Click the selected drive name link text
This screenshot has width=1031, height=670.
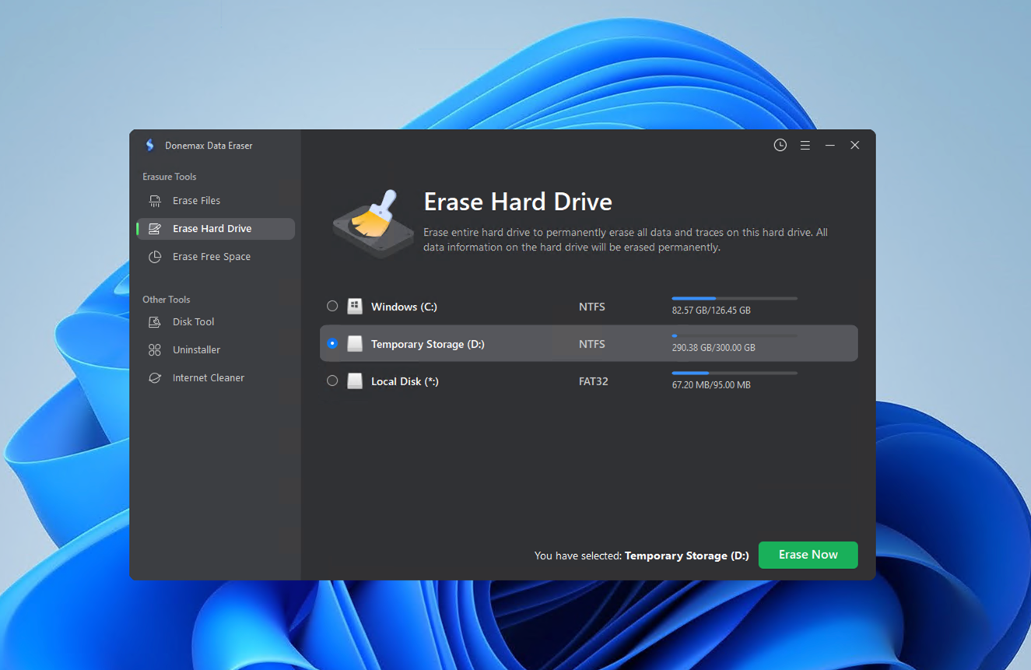(686, 556)
